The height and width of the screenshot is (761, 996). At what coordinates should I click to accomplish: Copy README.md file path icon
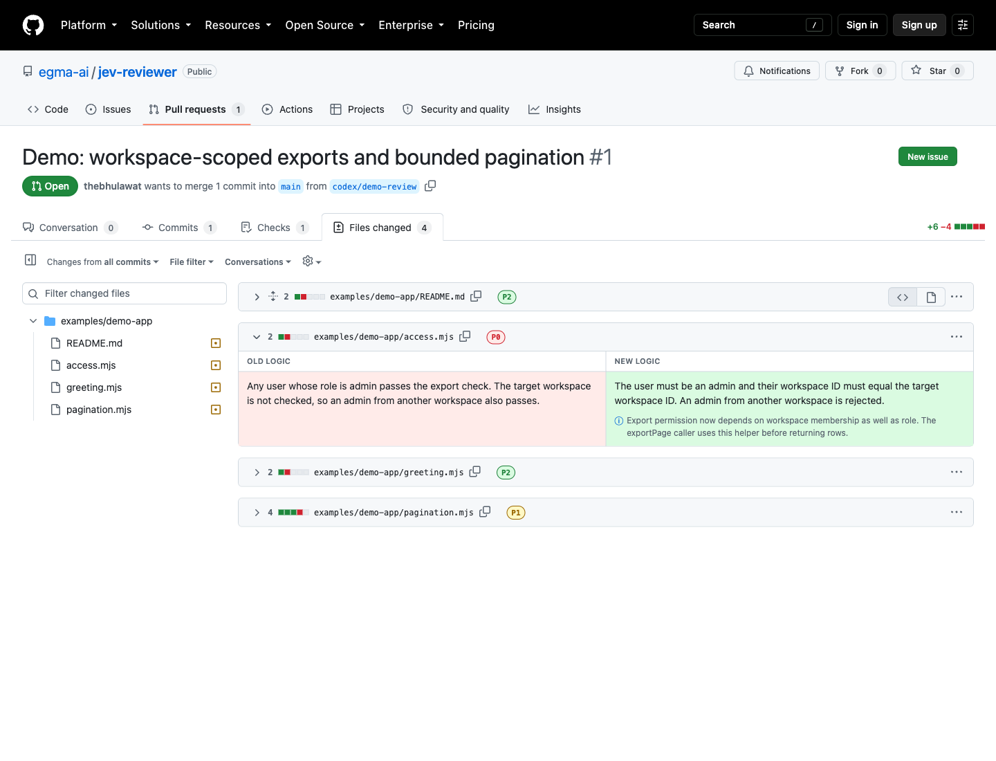(x=476, y=296)
